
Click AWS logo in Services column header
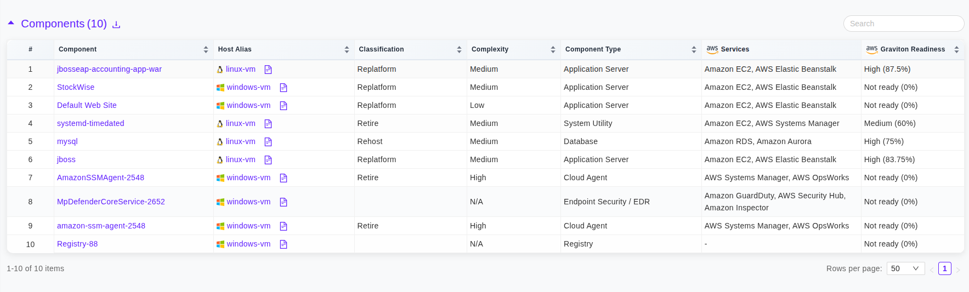pyautogui.click(x=712, y=49)
